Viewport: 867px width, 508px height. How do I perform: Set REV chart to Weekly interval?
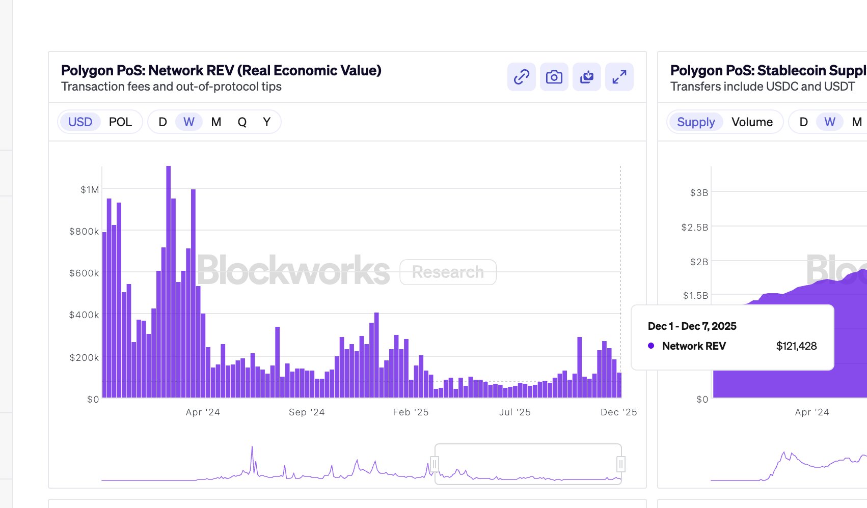tap(189, 122)
